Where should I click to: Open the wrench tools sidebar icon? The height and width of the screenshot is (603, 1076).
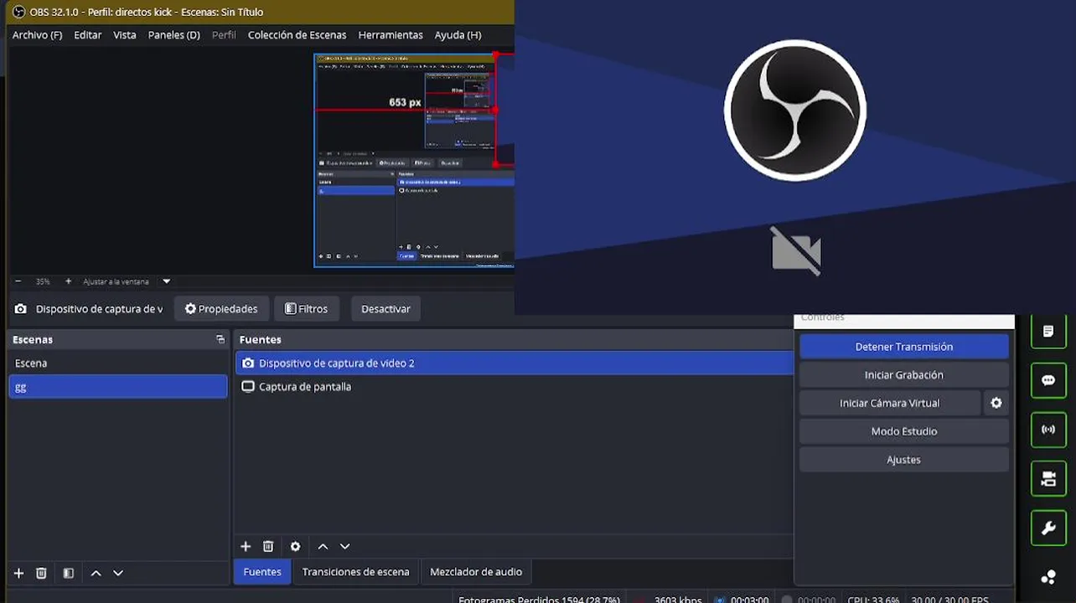click(x=1048, y=528)
